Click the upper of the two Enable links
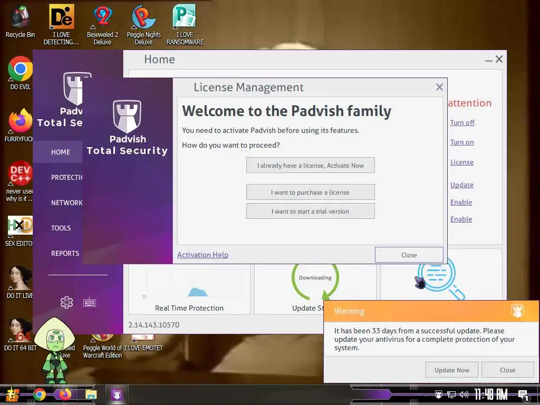Image resolution: width=540 pixels, height=405 pixels. (x=461, y=202)
